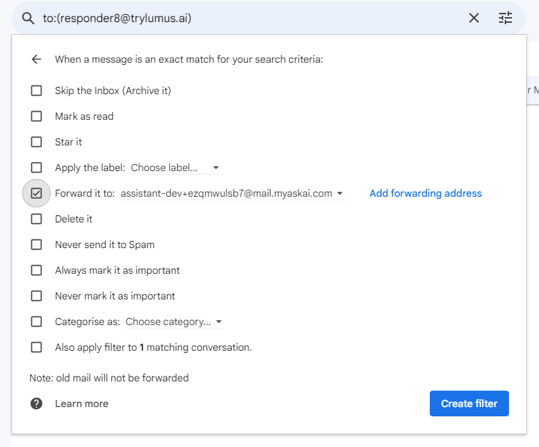The image size is (539, 447).
Task: Go back using the left arrow
Action: point(36,59)
